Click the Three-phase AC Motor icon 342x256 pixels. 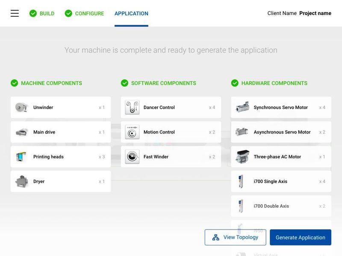coord(242,157)
